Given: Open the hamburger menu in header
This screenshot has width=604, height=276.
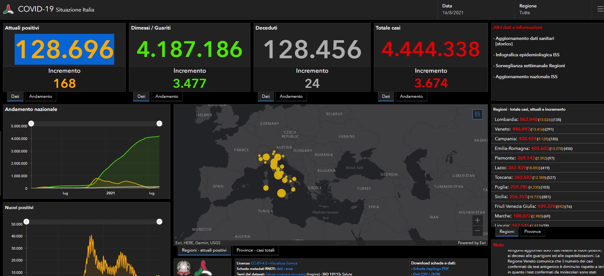Looking at the screenshot, I should point(600,9).
